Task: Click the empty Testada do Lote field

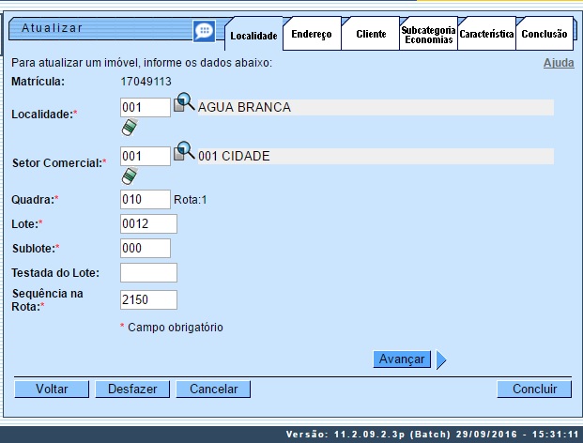Action: pyautogui.click(x=148, y=272)
